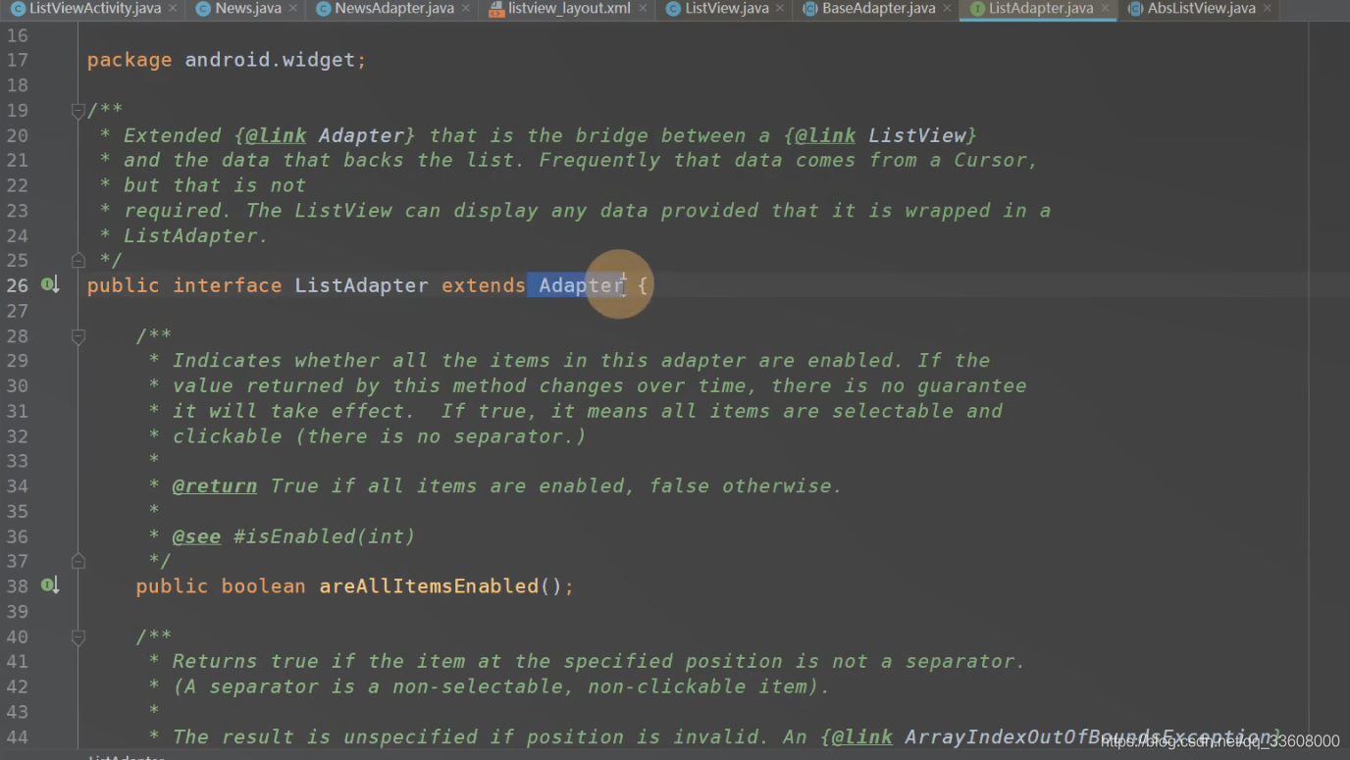Close the AbsListView.java tab
The width and height of the screenshot is (1350, 760).
[1268, 8]
